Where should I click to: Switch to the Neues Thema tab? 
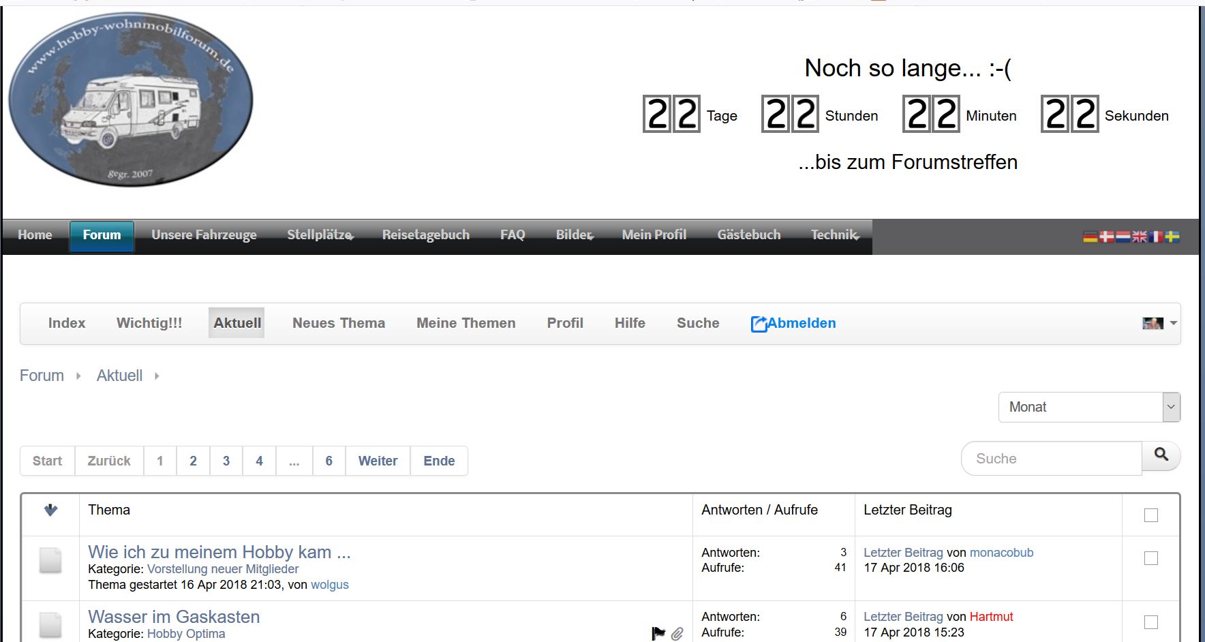339,323
